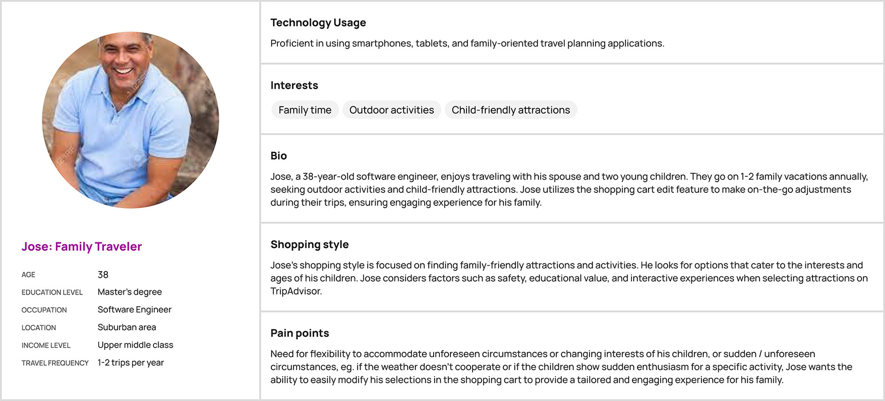Image resolution: width=885 pixels, height=401 pixels.
Task: Select the Outdoor activities interest tag
Action: click(392, 110)
